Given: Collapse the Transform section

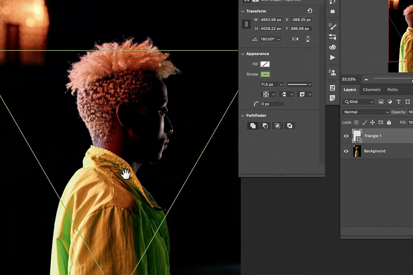Looking at the screenshot, I should coord(243,11).
